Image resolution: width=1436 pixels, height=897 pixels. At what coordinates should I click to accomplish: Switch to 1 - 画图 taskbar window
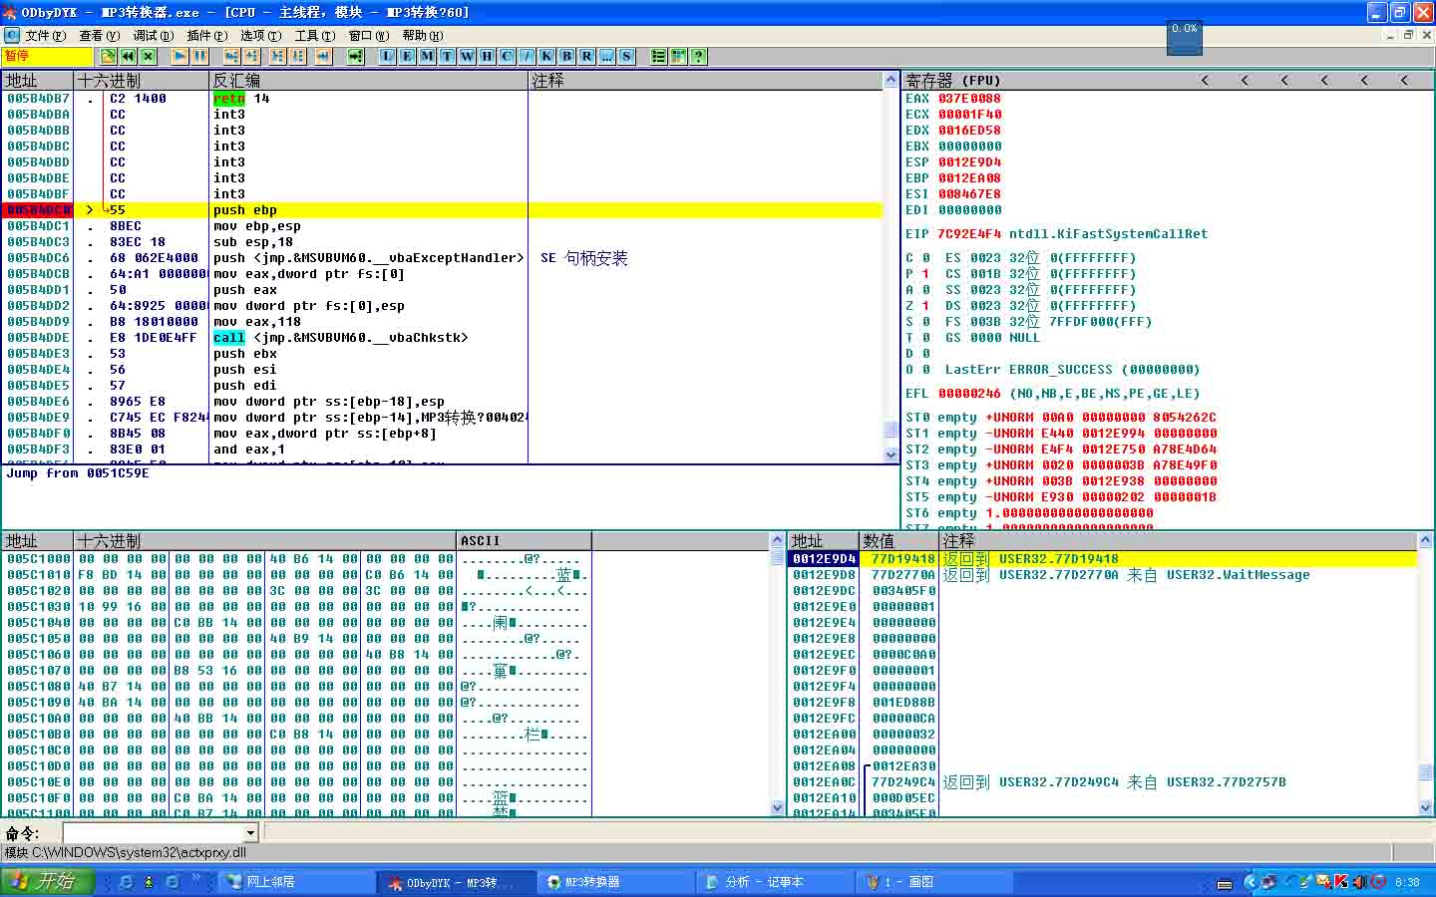tap(935, 882)
